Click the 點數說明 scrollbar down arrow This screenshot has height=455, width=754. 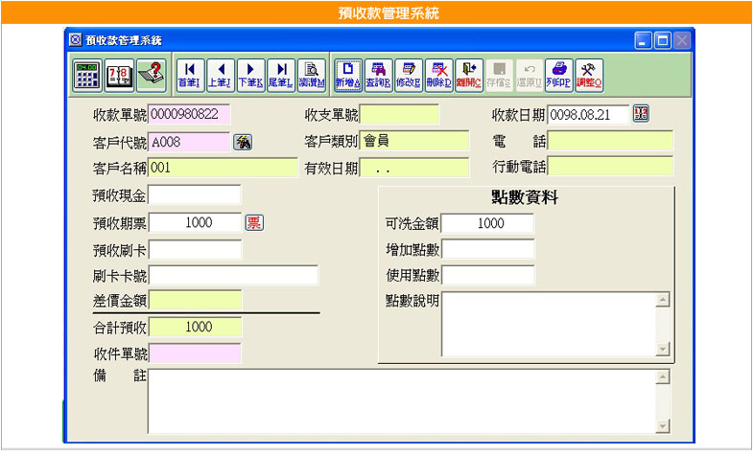click(661, 348)
